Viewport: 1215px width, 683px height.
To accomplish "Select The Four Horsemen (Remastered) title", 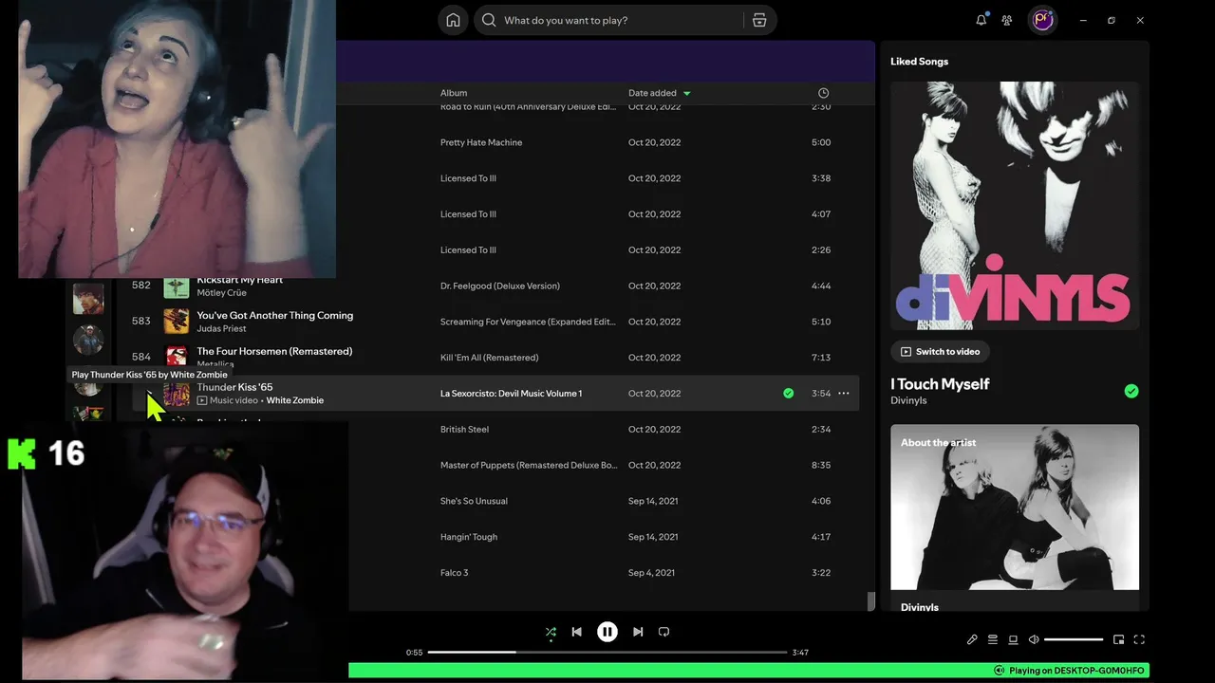I will pos(274,351).
